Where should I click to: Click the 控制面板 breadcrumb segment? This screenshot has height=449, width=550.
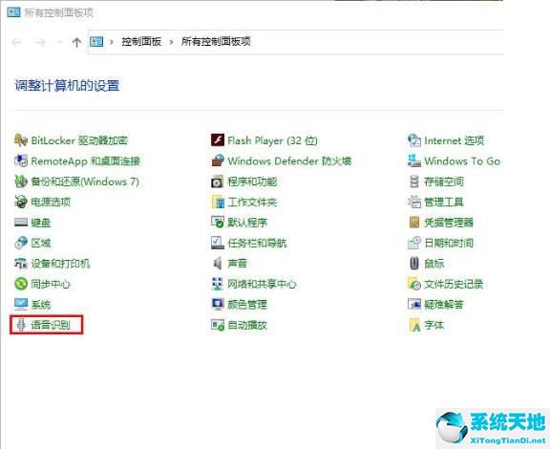(141, 41)
